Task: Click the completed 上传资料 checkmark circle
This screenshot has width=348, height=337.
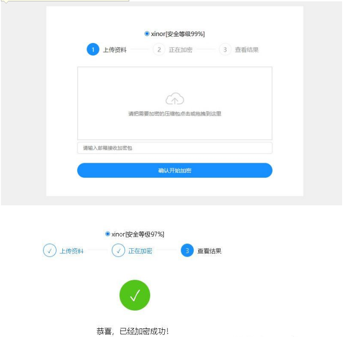Action: 50,250
